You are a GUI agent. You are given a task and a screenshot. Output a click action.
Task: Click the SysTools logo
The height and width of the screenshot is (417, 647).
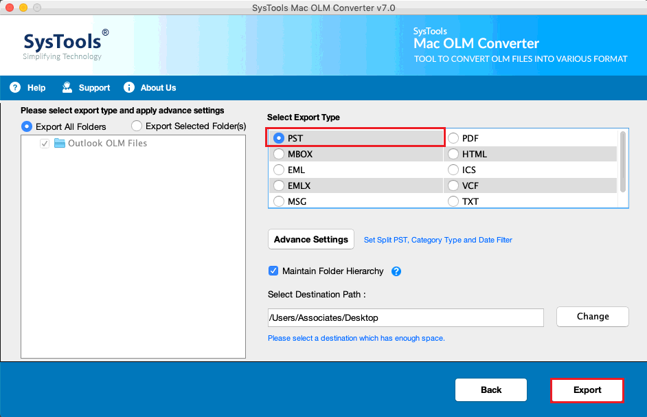tap(66, 45)
